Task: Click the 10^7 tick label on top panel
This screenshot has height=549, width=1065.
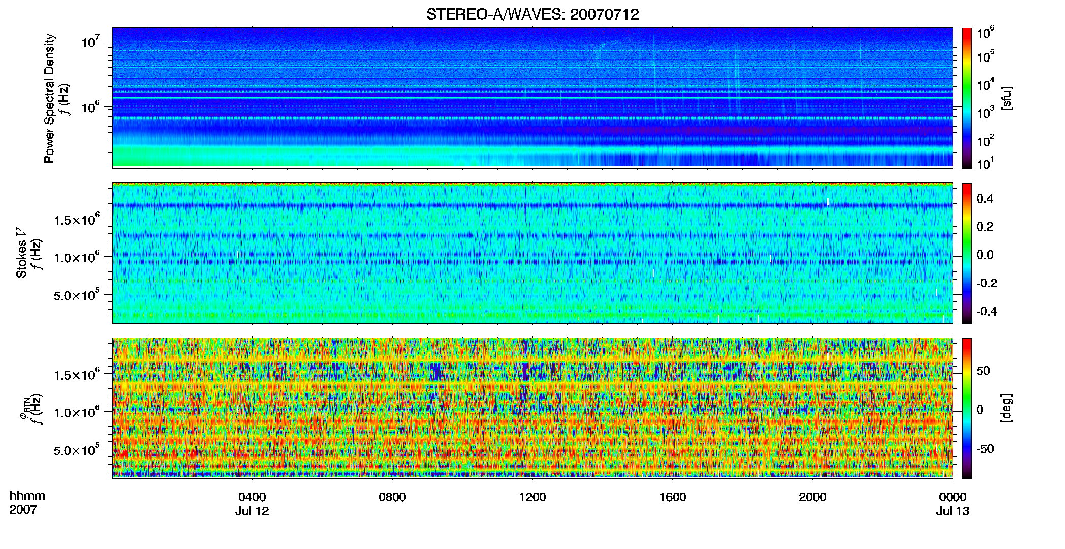Action: [x=90, y=41]
